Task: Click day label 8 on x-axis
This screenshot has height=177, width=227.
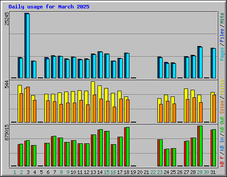Action: tap(61, 172)
